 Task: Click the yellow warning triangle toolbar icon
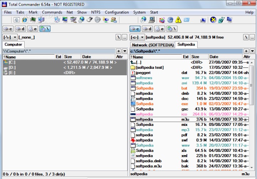pyautogui.click(x=178, y=20)
